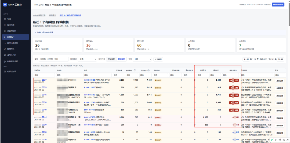Switch display mode to 明细视图
Image resolution: width=290 pixels, height=143 pixels.
[121, 59]
